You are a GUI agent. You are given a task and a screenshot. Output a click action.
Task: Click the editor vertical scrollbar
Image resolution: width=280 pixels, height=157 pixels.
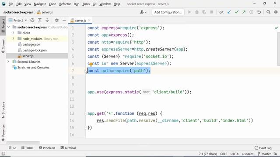click(x=279, y=49)
